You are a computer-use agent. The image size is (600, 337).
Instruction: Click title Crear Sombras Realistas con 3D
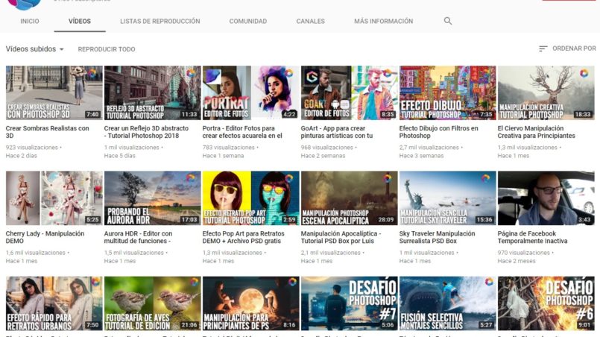(x=48, y=132)
